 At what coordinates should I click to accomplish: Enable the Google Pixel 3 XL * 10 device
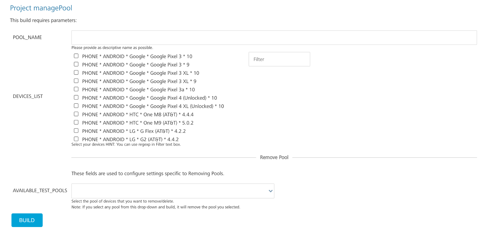click(76, 72)
